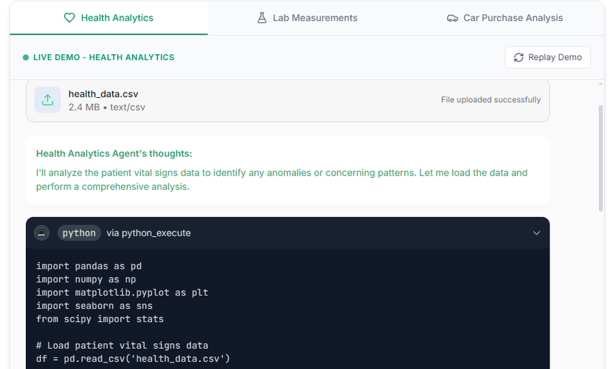Click the vertical scrollbar thumb
616x369 pixels.
click(601, 158)
